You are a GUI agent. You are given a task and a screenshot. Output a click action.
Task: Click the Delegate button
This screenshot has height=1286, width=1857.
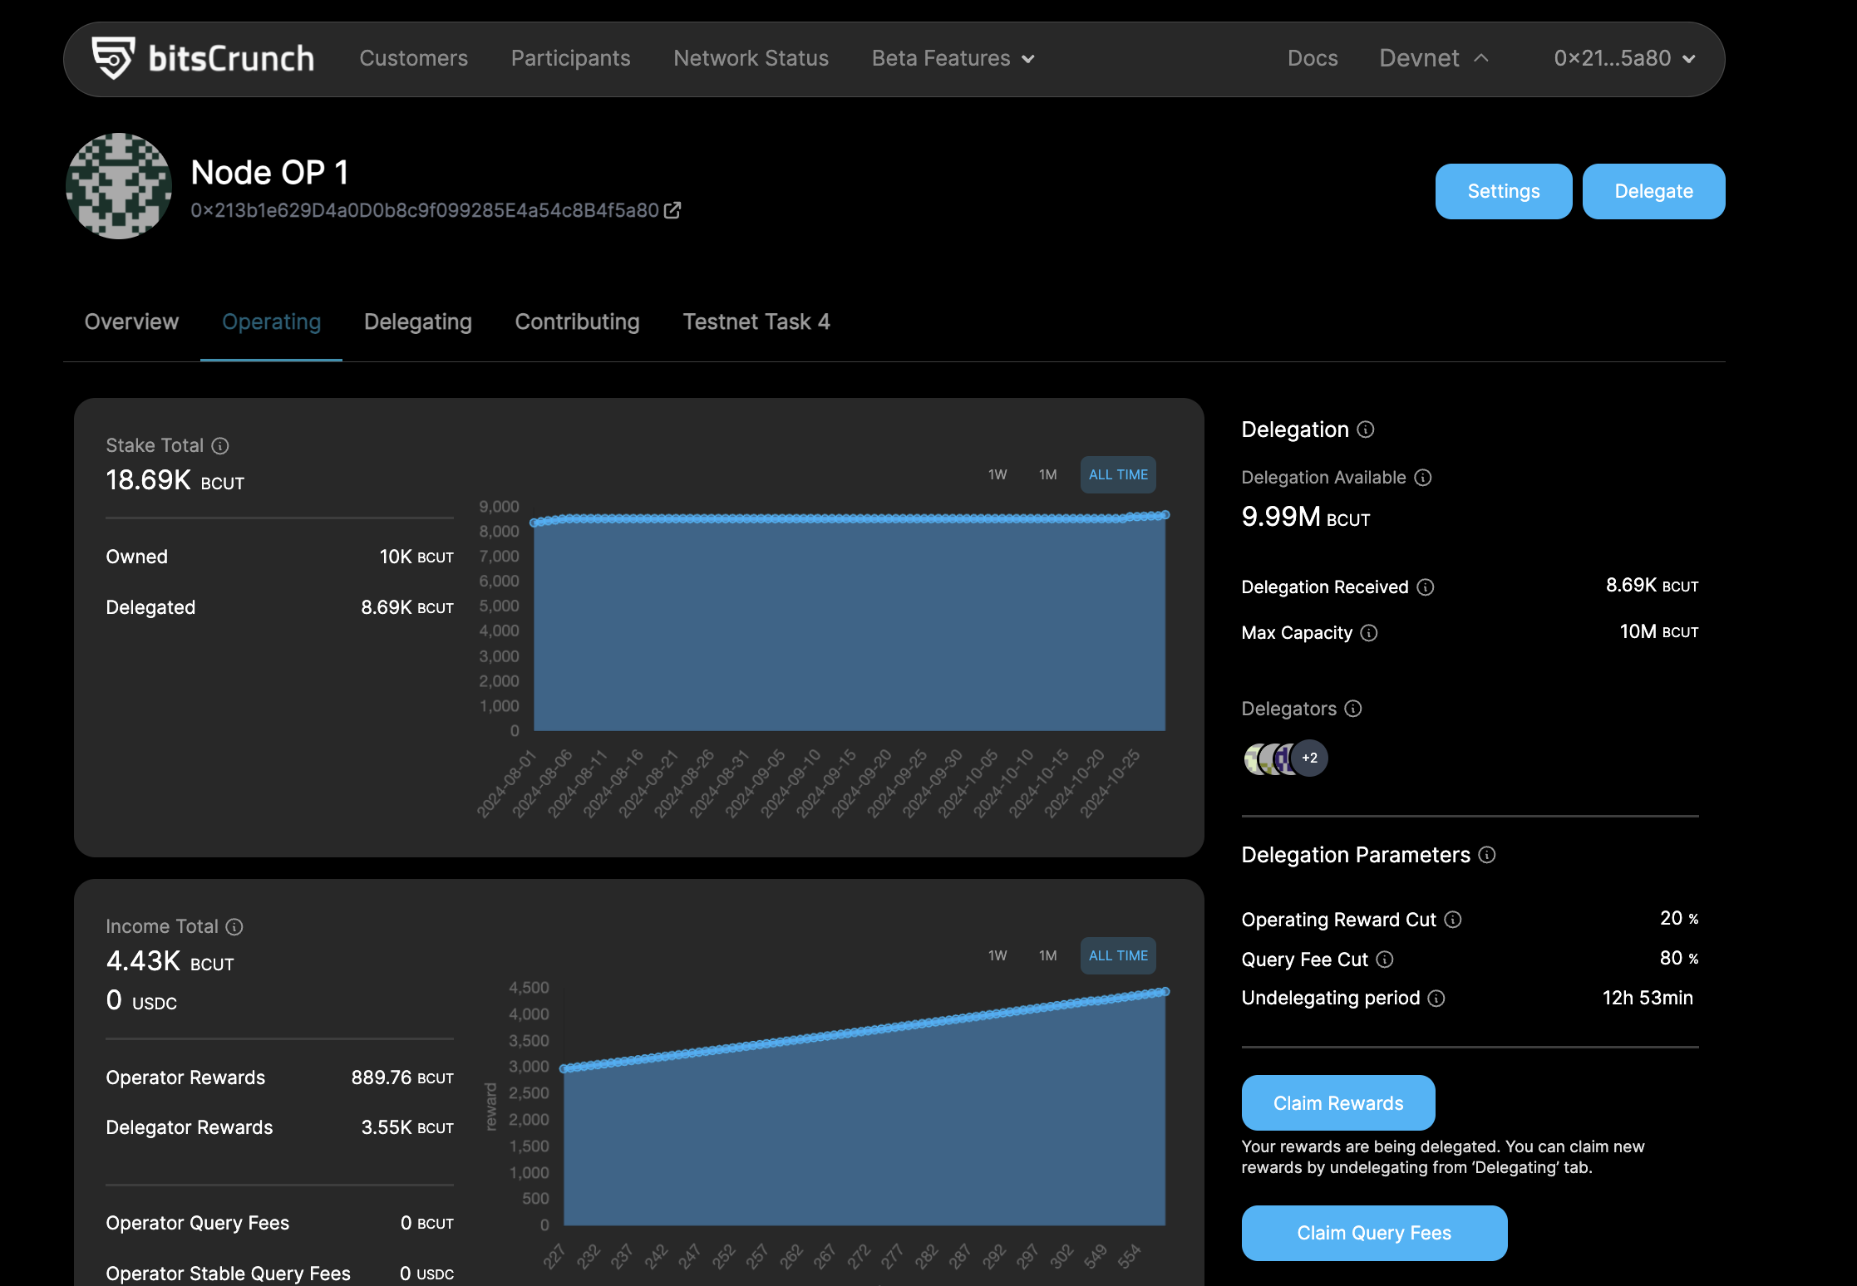[1653, 192]
